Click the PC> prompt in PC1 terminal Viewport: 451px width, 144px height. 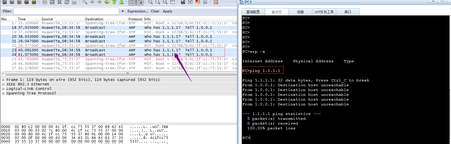tap(246, 138)
